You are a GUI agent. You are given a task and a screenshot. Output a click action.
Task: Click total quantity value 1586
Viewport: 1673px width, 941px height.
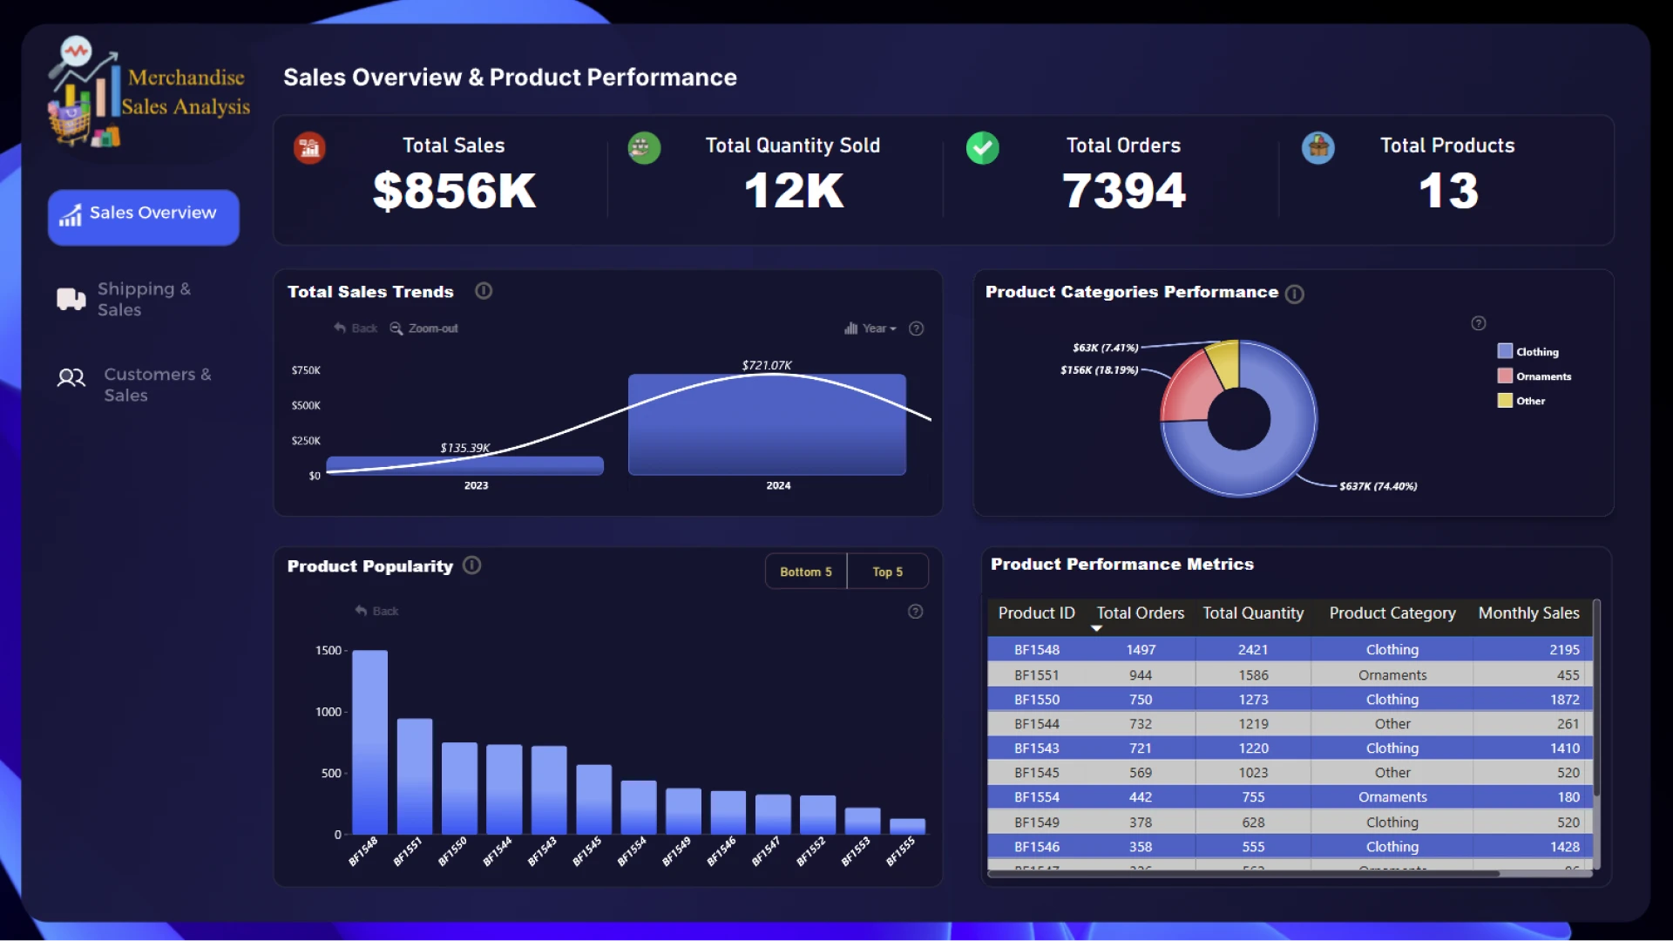[x=1253, y=675]
